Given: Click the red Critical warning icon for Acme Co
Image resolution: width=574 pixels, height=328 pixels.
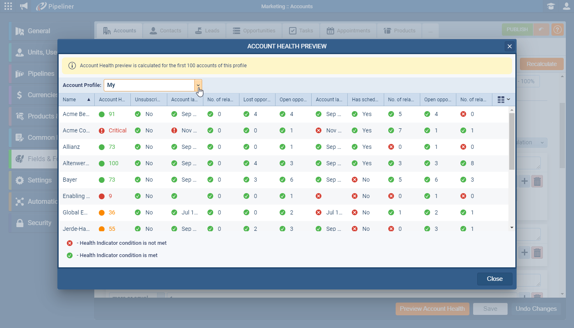Looking at the screenshot, I should tap(102, 131).
